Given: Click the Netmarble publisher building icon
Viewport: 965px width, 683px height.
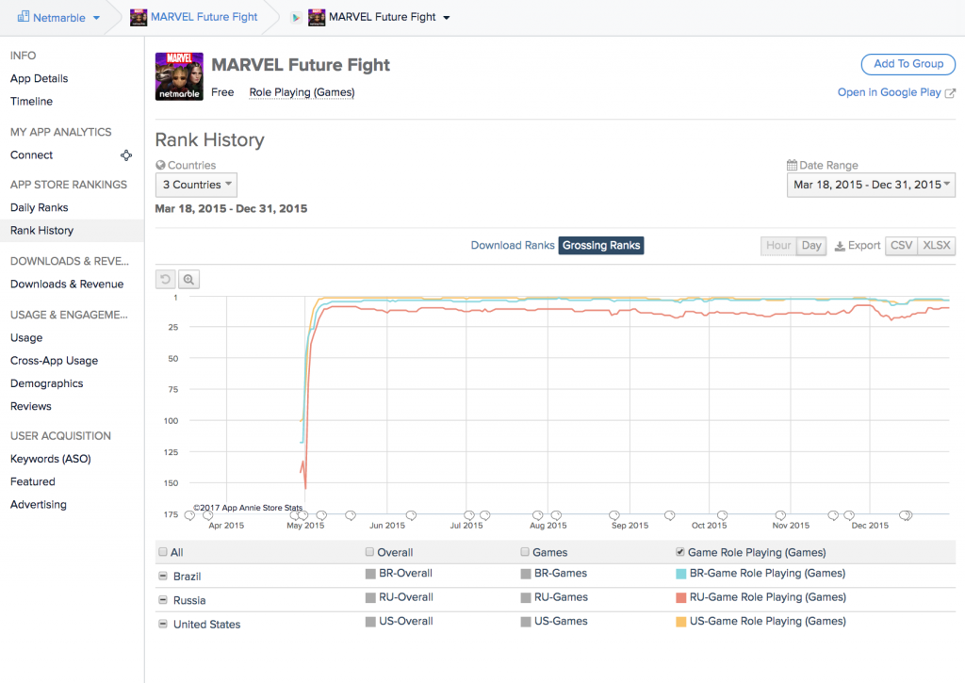Looking at the screenshot, I should coord(24,17).
